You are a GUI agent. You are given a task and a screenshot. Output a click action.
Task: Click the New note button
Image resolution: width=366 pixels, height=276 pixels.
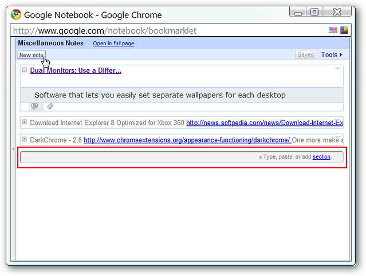click(x=32, y=55)
